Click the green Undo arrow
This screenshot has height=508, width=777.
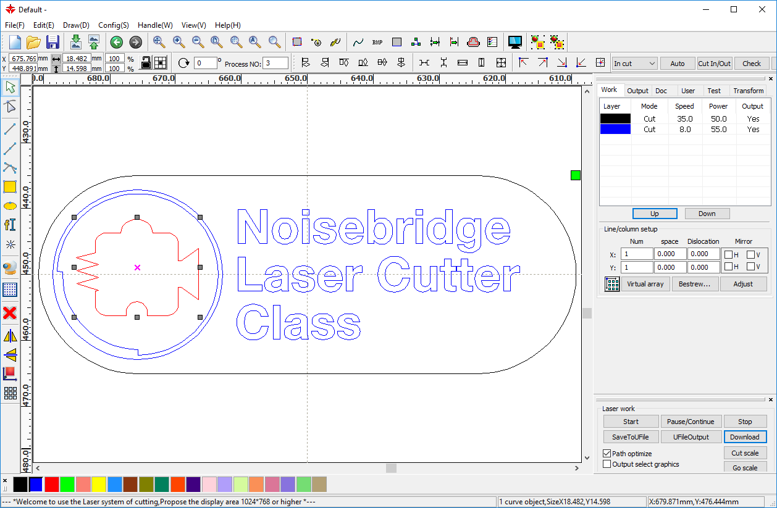116,42
